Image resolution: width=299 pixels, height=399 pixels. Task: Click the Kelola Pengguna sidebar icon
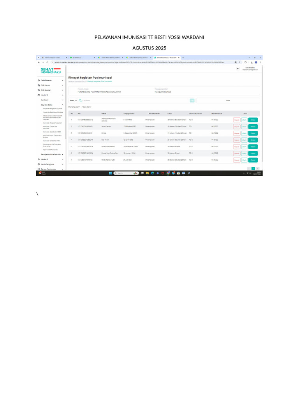[x=39, y=164]
